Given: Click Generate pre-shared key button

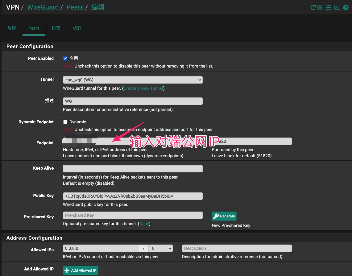Looking at the screenshot, I should click(224, 216).
